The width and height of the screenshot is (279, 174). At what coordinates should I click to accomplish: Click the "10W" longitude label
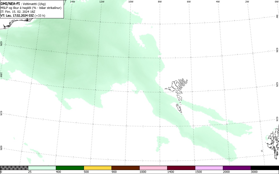131,2
